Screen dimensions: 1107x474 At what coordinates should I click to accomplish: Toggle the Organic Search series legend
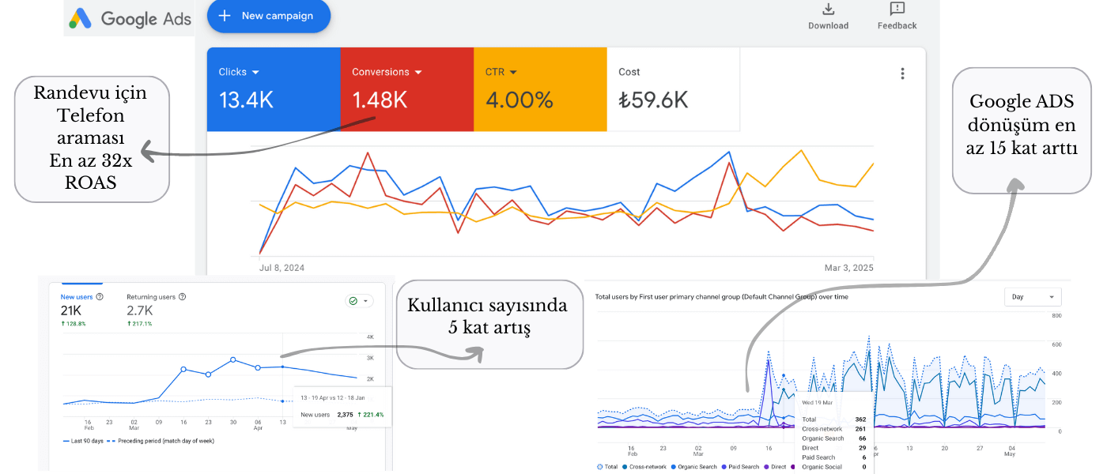693,467
